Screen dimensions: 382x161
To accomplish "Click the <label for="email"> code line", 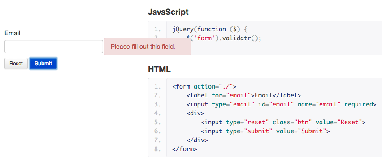I will point(244,95).
